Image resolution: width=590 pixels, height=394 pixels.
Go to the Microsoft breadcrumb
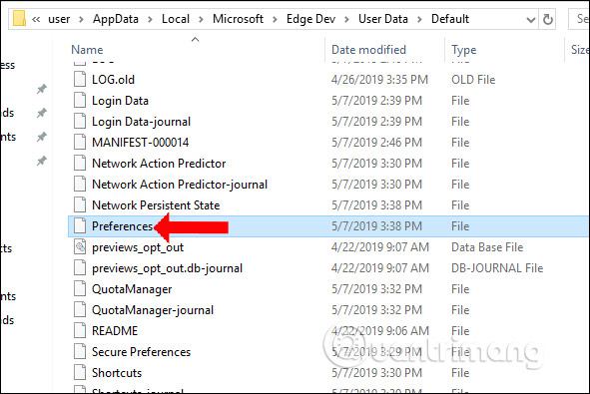click(238, 19)
